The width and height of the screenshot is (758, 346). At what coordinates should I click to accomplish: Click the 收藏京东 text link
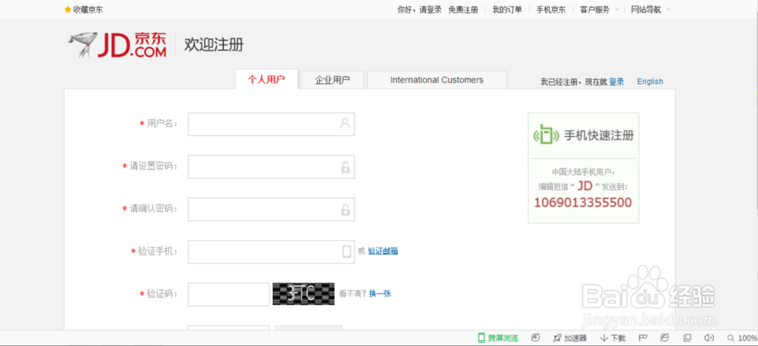[88, 10]
